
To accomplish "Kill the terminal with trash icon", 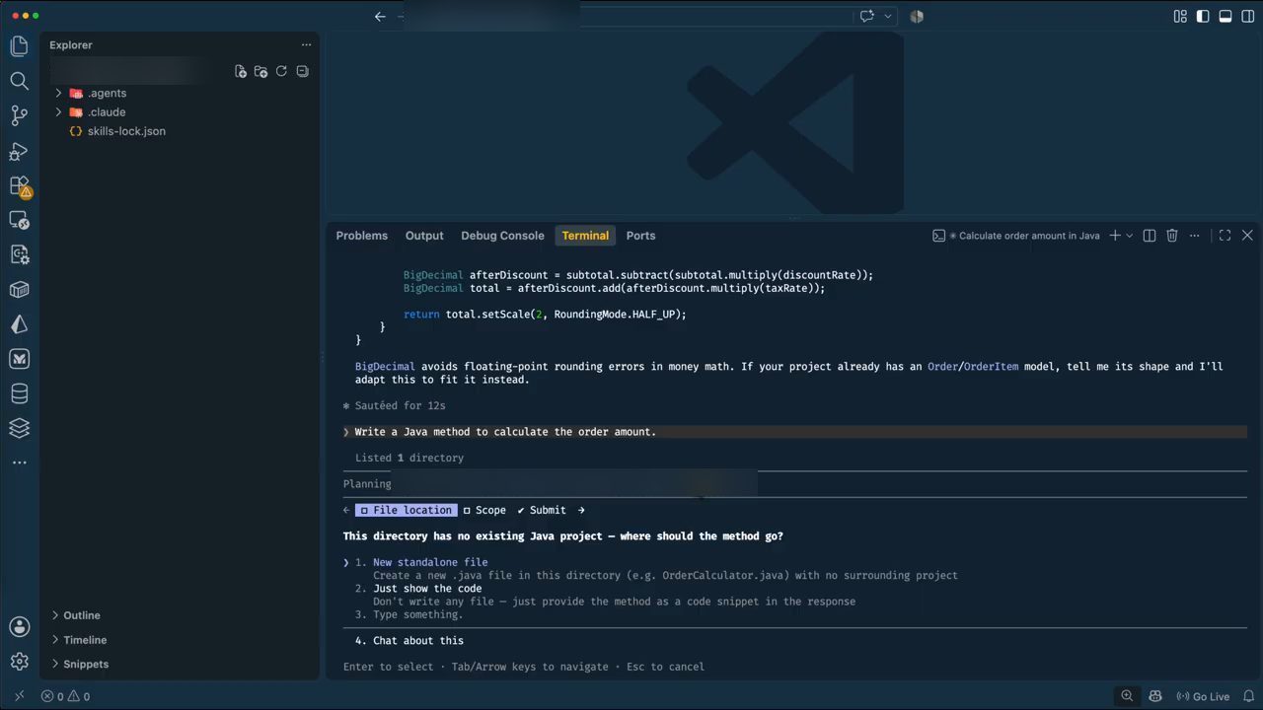I will coord(1172,236).
